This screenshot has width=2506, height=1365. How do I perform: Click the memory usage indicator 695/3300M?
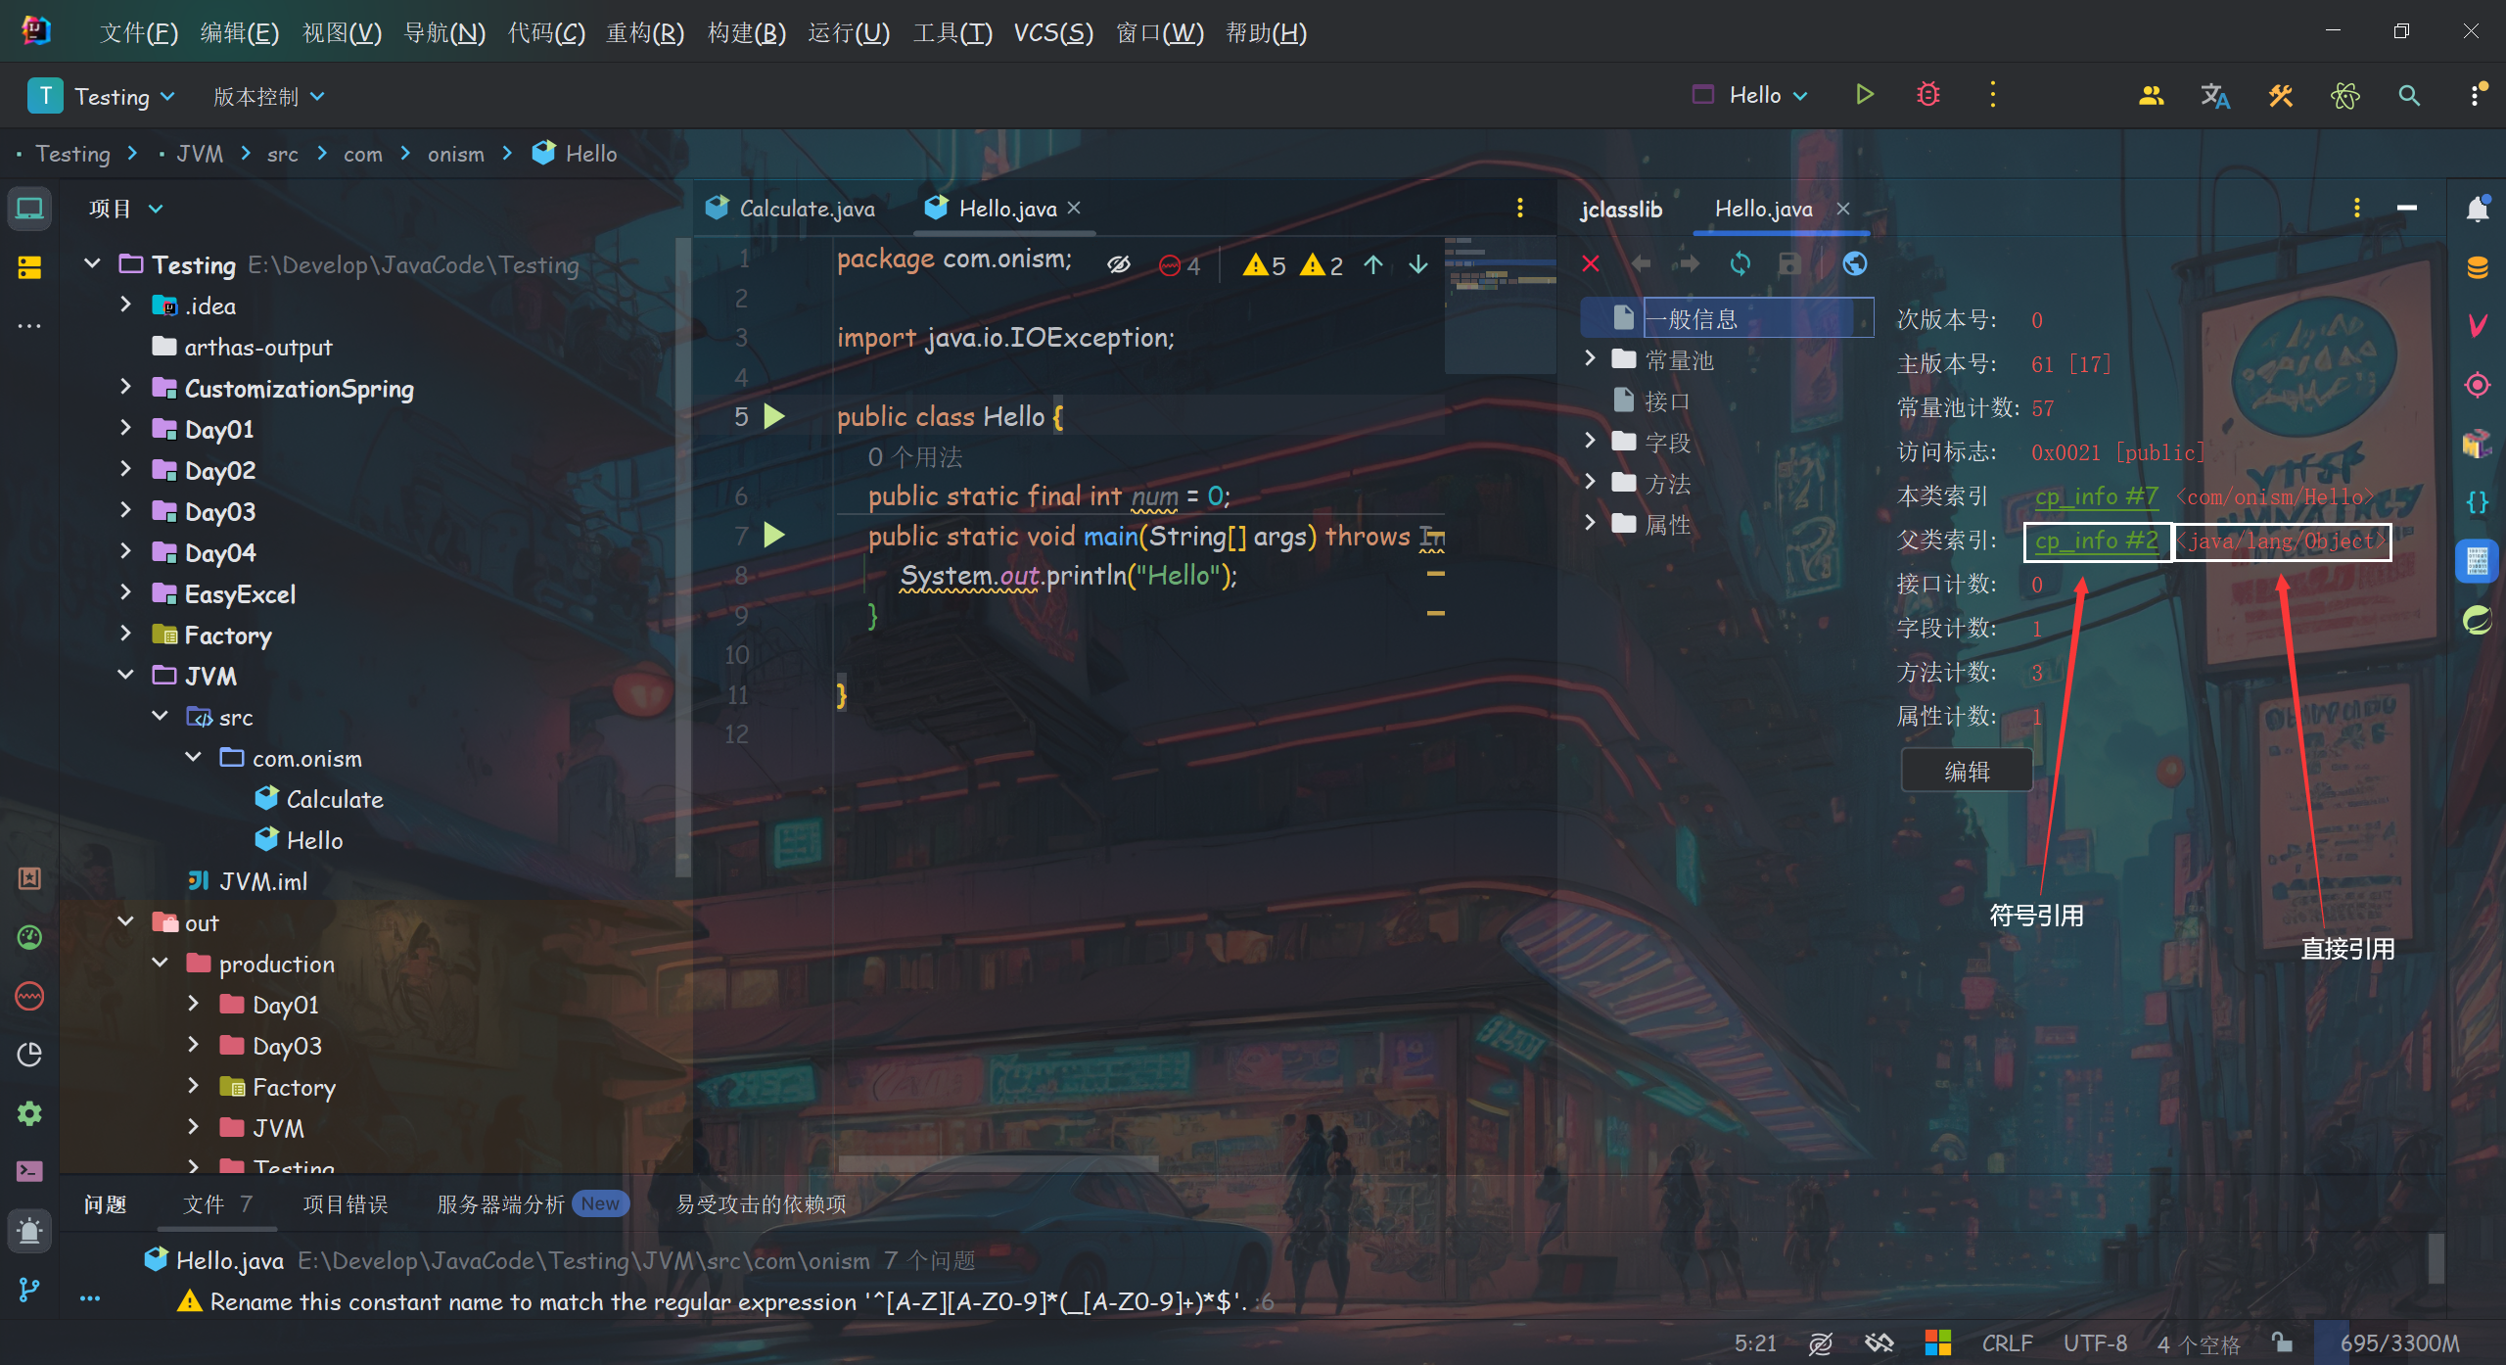pyautogui.click(x=2399, y=1342)
